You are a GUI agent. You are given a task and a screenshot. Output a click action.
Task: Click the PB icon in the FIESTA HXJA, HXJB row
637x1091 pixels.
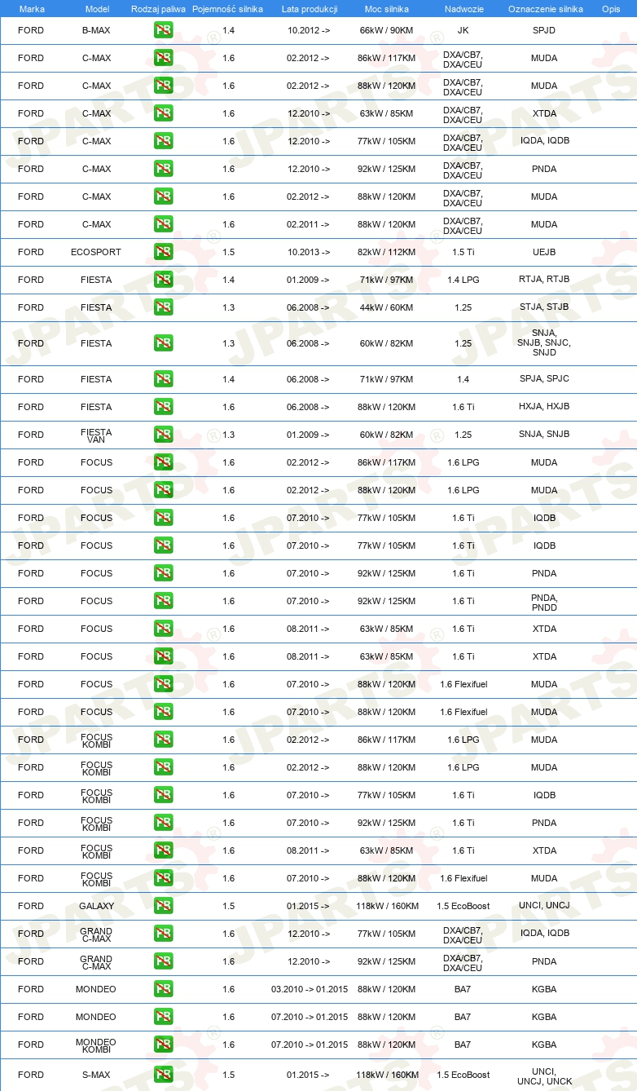pos(164,407)
